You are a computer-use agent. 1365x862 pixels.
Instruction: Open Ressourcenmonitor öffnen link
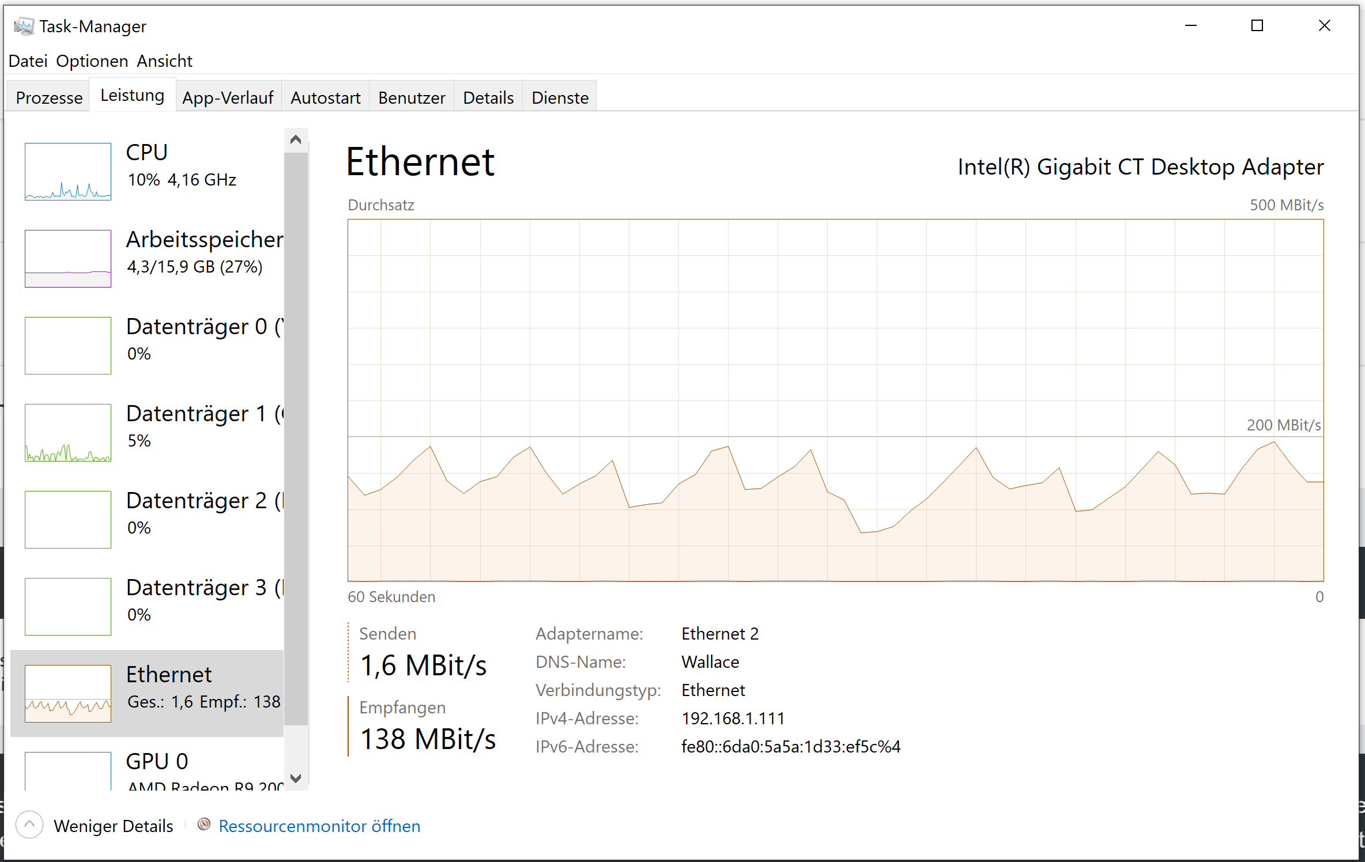coord(319,825)
